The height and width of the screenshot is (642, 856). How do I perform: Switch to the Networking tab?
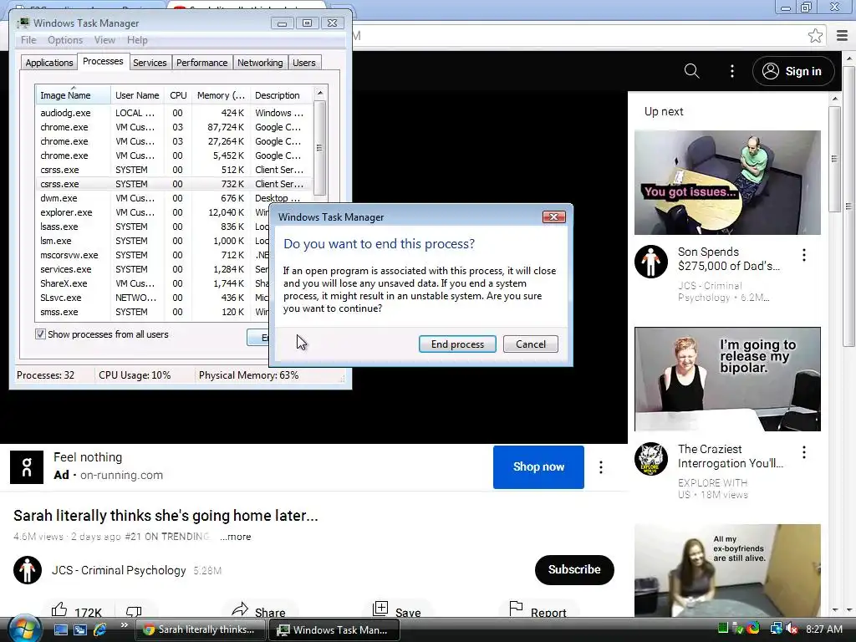pyautogui.click(x=260, y=63)
